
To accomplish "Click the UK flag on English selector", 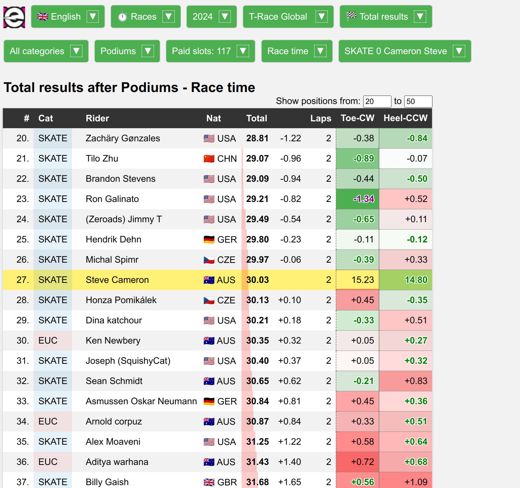I will (x=43, y=17).
